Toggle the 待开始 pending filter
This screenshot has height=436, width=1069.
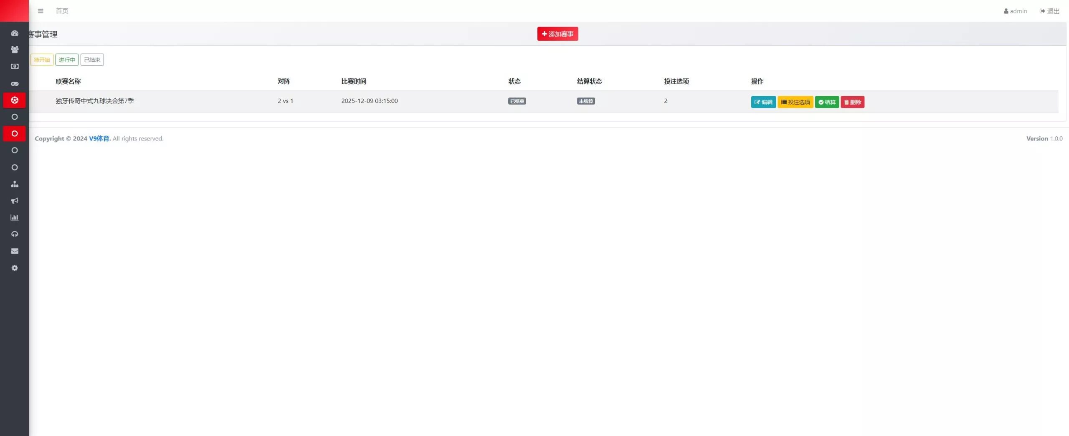41,60
